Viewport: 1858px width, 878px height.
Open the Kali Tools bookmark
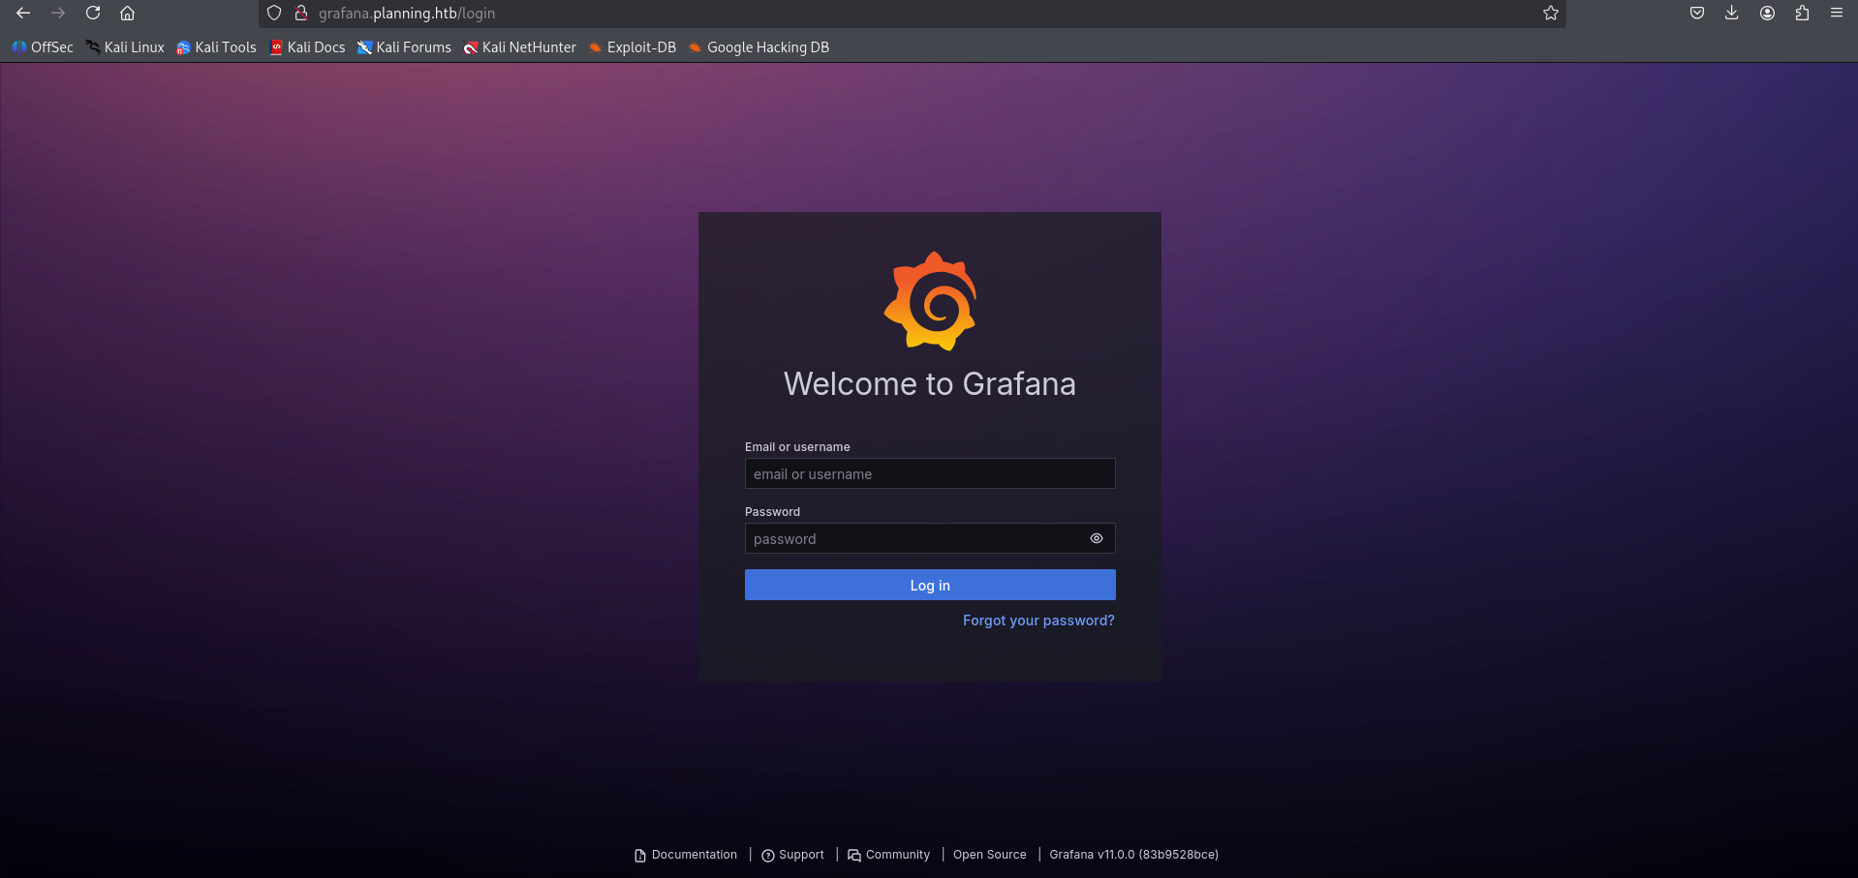[x=216, y=47]
